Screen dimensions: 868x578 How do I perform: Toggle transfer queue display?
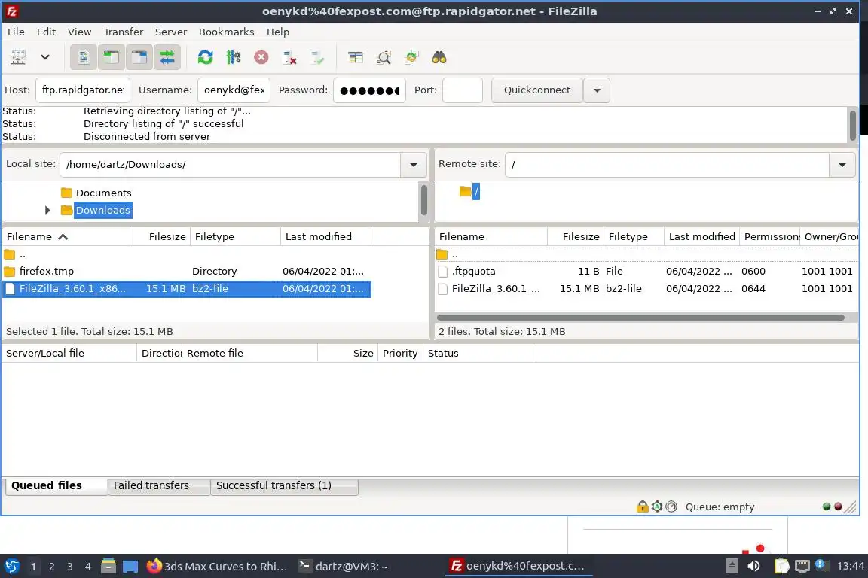[167, 57]
